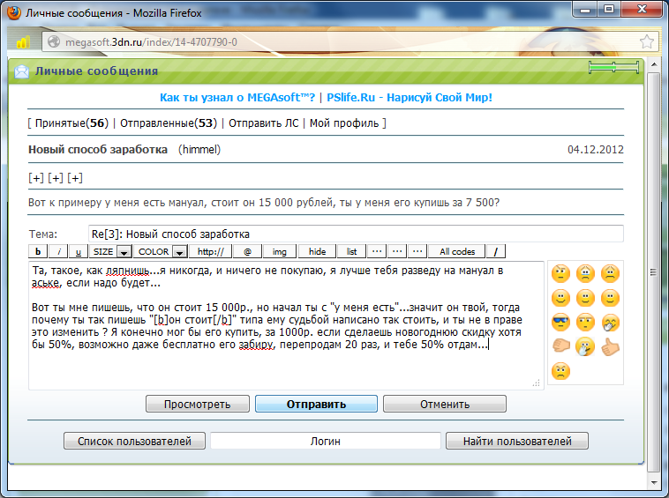Insert the cool sunglasses smiley
The width and height of the screenshot is (669, 498).
tap(560, 323)
